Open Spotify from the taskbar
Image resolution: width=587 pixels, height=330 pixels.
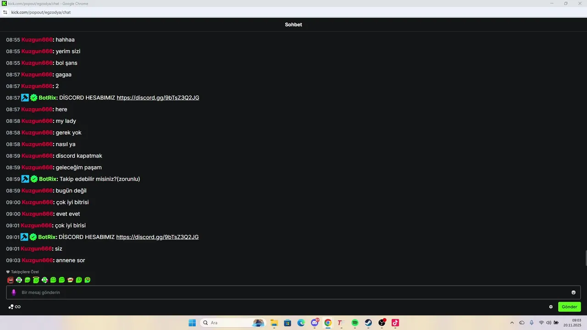pyautogui.click(x=355, y=323)
